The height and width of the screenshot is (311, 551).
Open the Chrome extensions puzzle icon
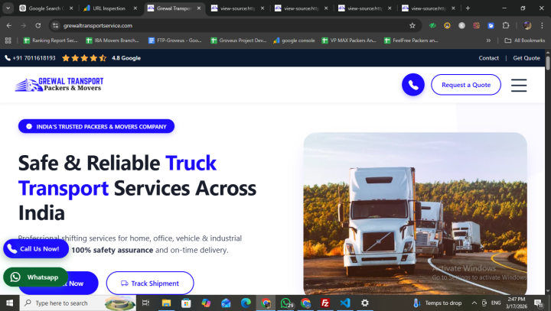[506, 25]
